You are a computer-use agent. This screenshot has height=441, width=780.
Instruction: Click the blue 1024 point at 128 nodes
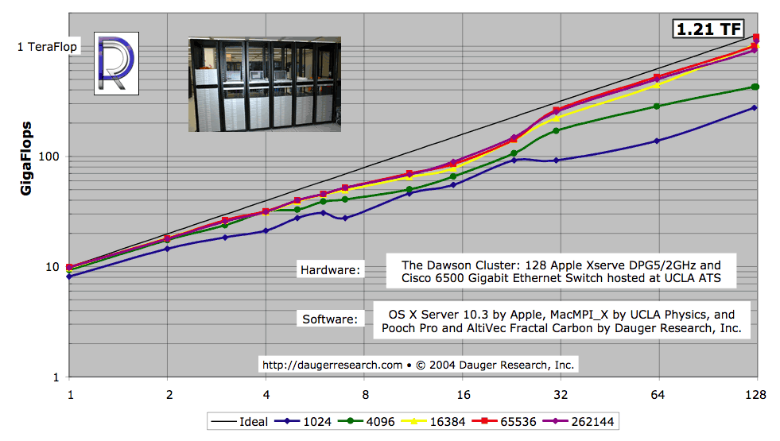(x=755, y=108)
